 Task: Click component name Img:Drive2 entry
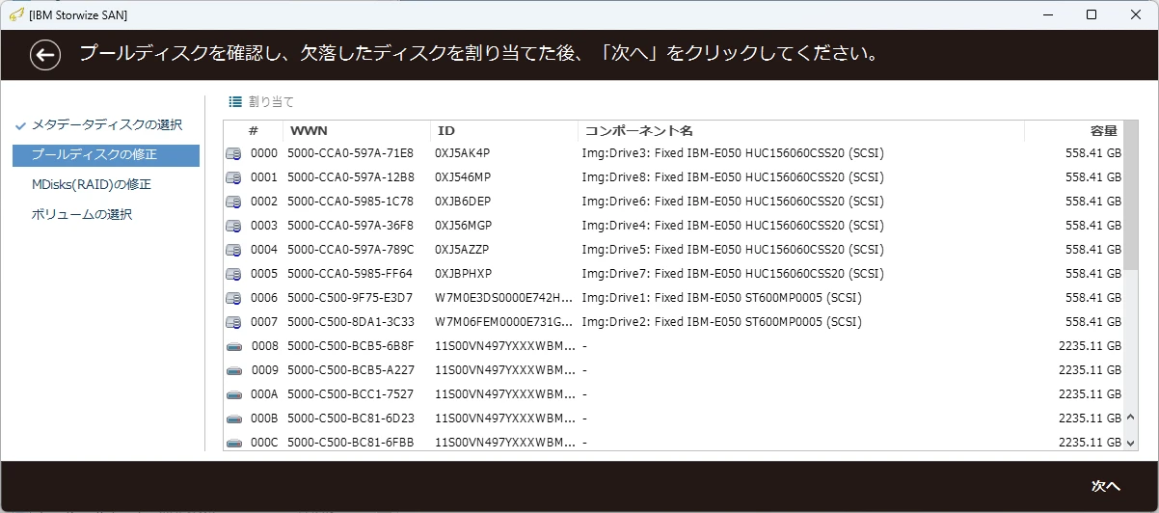pos(721,322)
